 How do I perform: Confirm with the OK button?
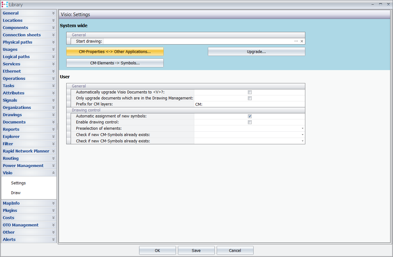pyautogui.click(x=157, y=251)
